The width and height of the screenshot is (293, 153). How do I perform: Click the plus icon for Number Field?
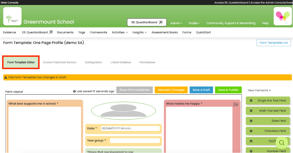251,151
